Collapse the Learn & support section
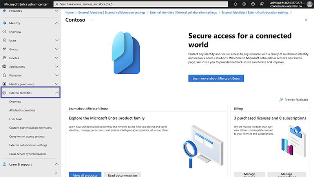This screenshot has width=314, height=177. [x=57, y=164]
